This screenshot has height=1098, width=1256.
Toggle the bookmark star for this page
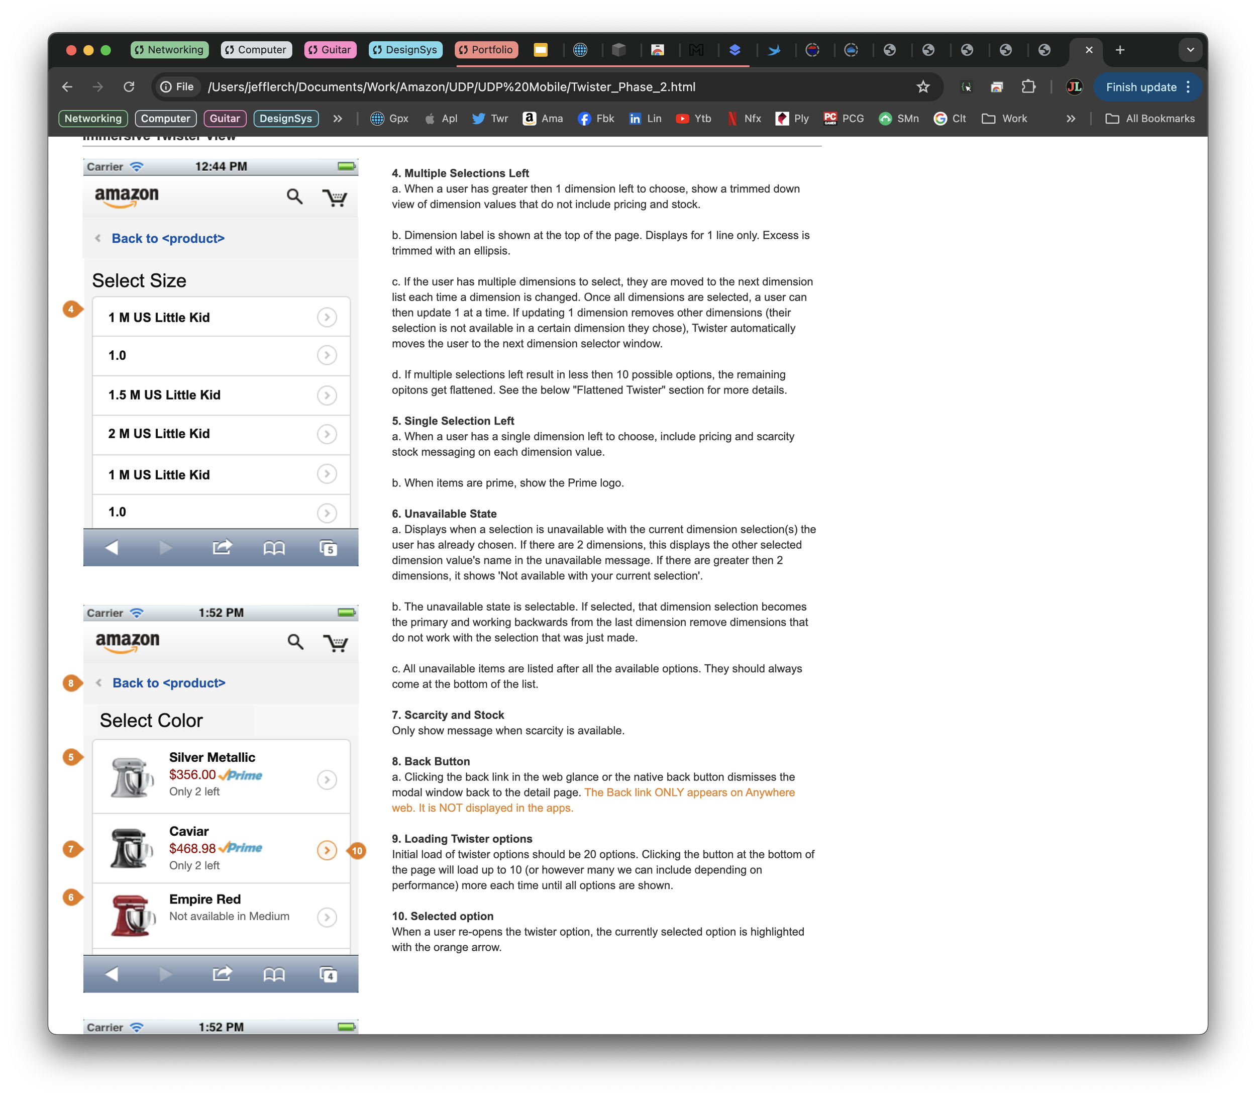tap(923, 86)
